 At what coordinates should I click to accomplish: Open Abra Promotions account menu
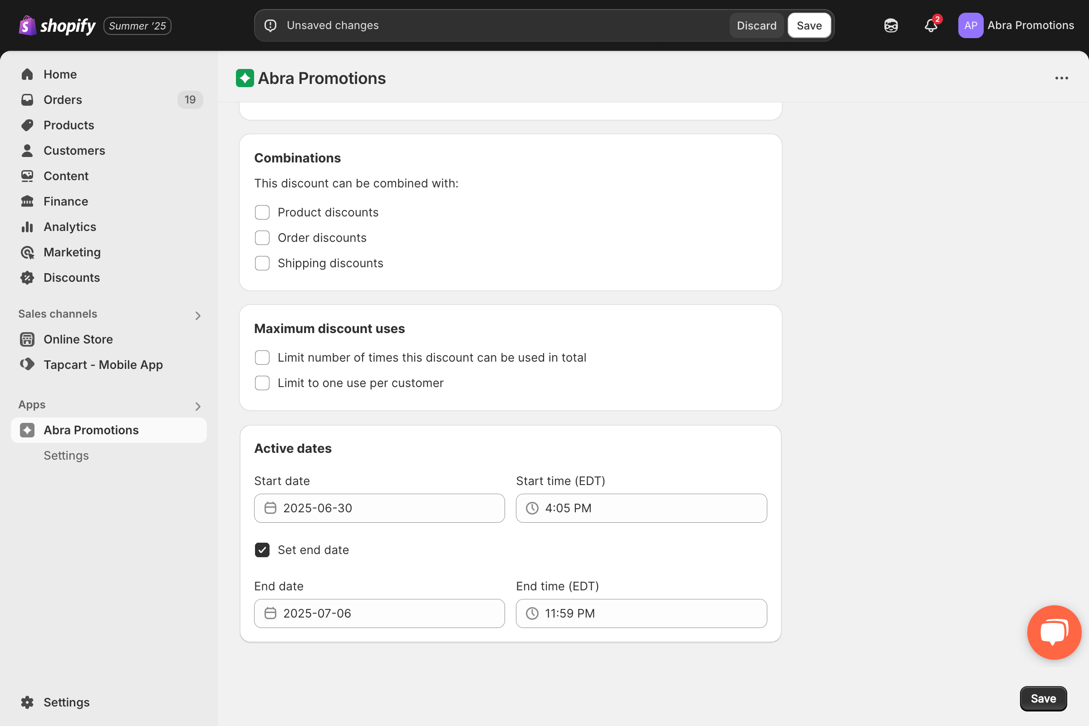pyautogui.click(x=1016, y=25)
